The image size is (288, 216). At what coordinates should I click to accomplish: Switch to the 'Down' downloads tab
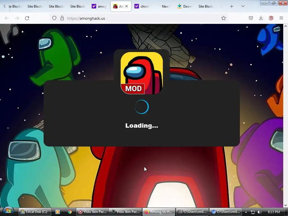pos(185,6)
